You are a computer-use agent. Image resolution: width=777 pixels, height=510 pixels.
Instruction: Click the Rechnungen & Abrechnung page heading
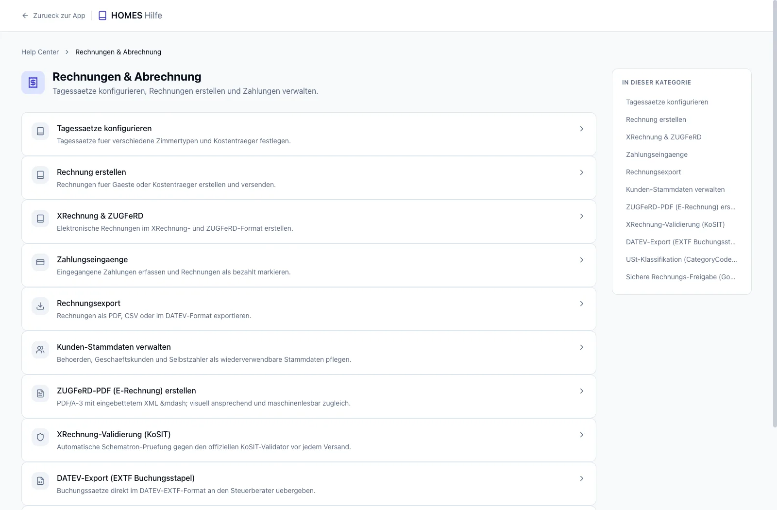[127, 77]
